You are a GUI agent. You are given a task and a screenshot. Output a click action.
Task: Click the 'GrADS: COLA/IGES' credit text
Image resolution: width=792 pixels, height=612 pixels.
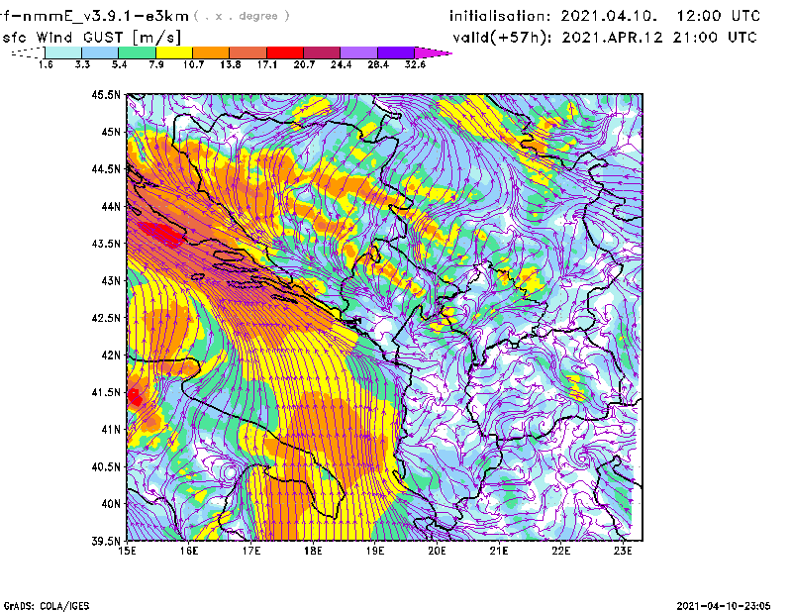47,606
